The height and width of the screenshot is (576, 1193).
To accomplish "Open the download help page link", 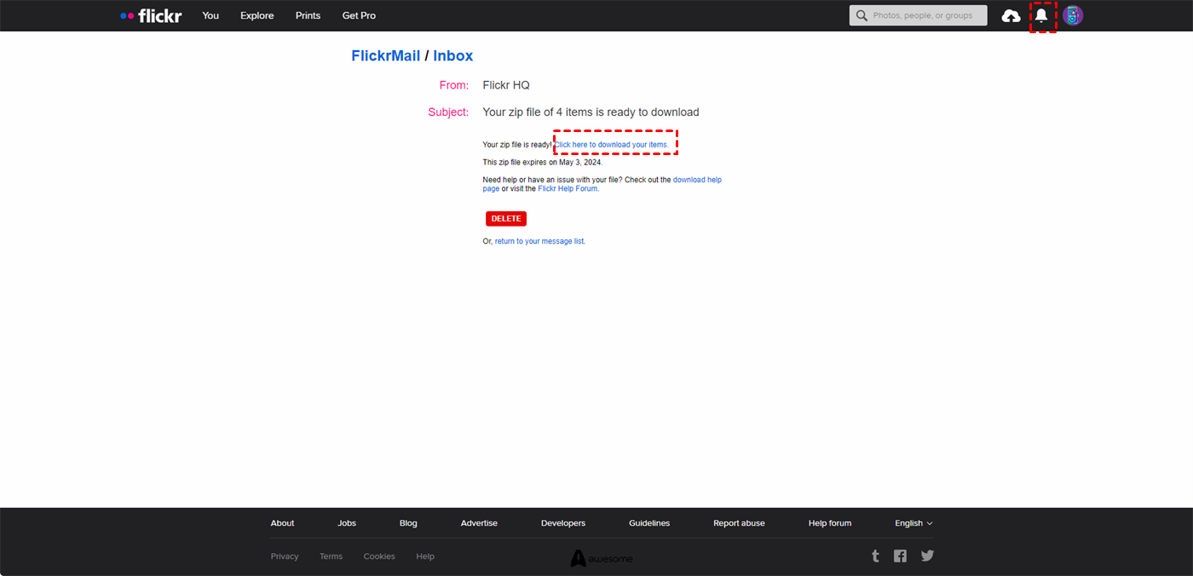I will (x=602, y=184).
